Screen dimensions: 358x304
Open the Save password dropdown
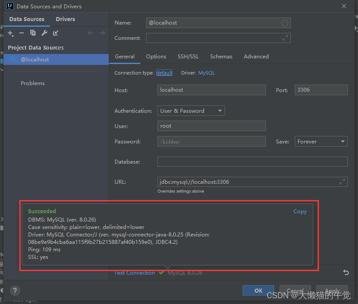tap(321, 142)
